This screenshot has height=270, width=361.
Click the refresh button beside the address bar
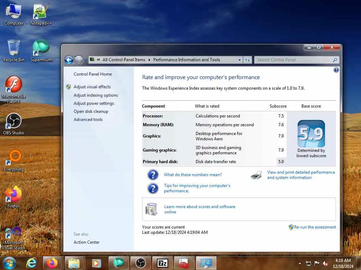tap(247, 60)
